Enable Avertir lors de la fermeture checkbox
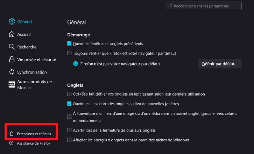This screenshot has width=254, height=154. [69, 130]
